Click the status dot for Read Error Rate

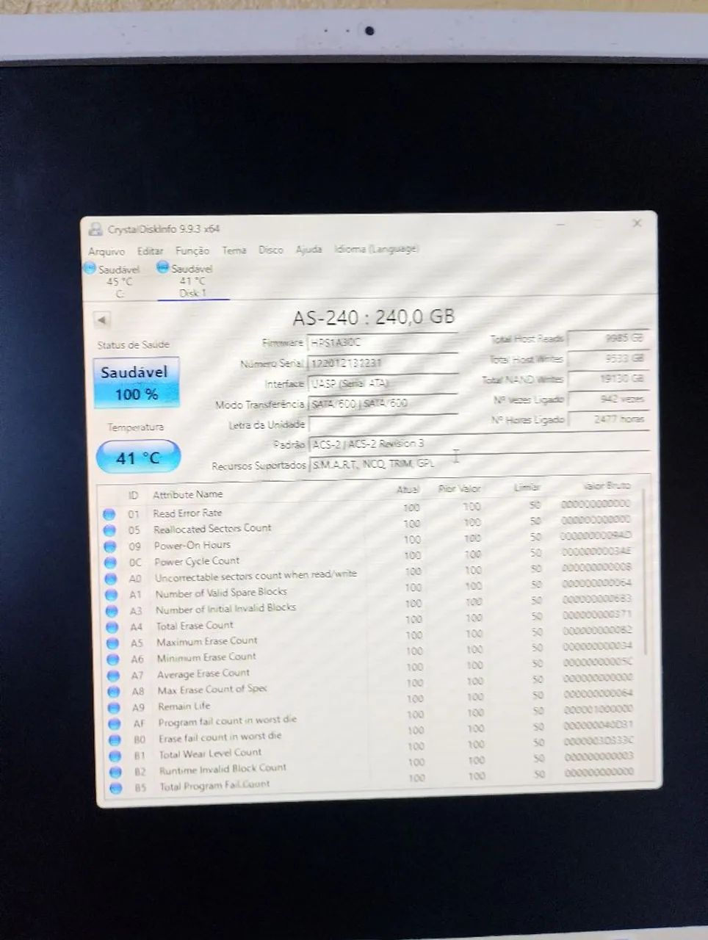pos(109,514)
